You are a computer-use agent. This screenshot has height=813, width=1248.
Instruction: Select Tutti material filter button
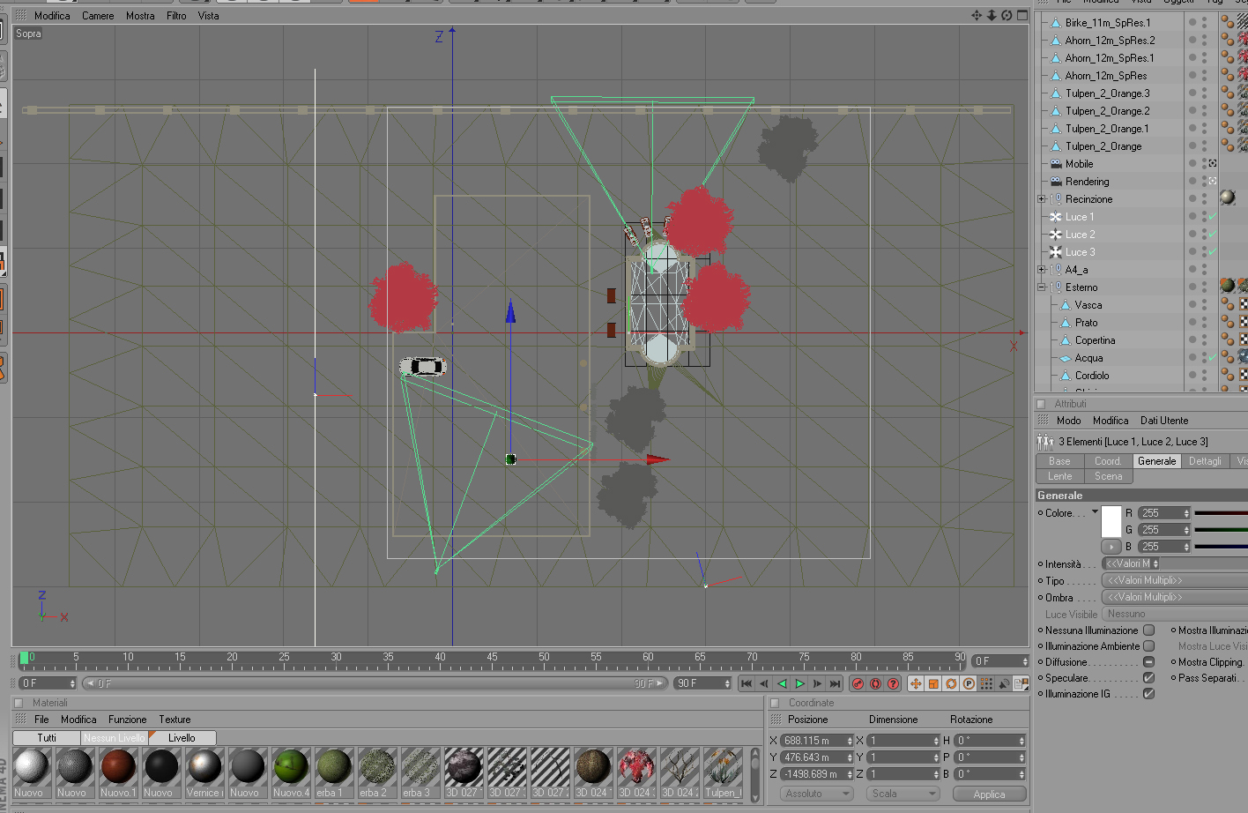[47, 738]
